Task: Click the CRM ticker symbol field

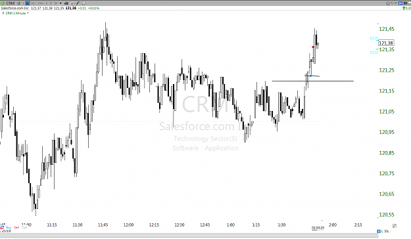Action: pyautogui.click(x=11, y=3)
